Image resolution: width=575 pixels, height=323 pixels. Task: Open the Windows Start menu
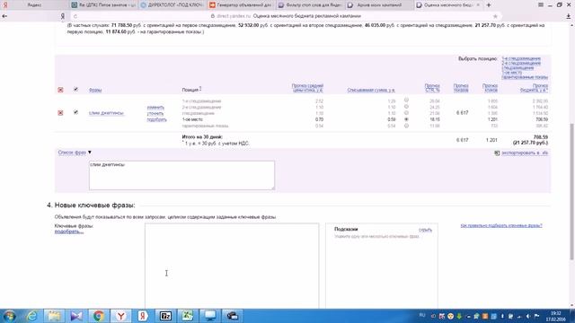pos(9,316)
